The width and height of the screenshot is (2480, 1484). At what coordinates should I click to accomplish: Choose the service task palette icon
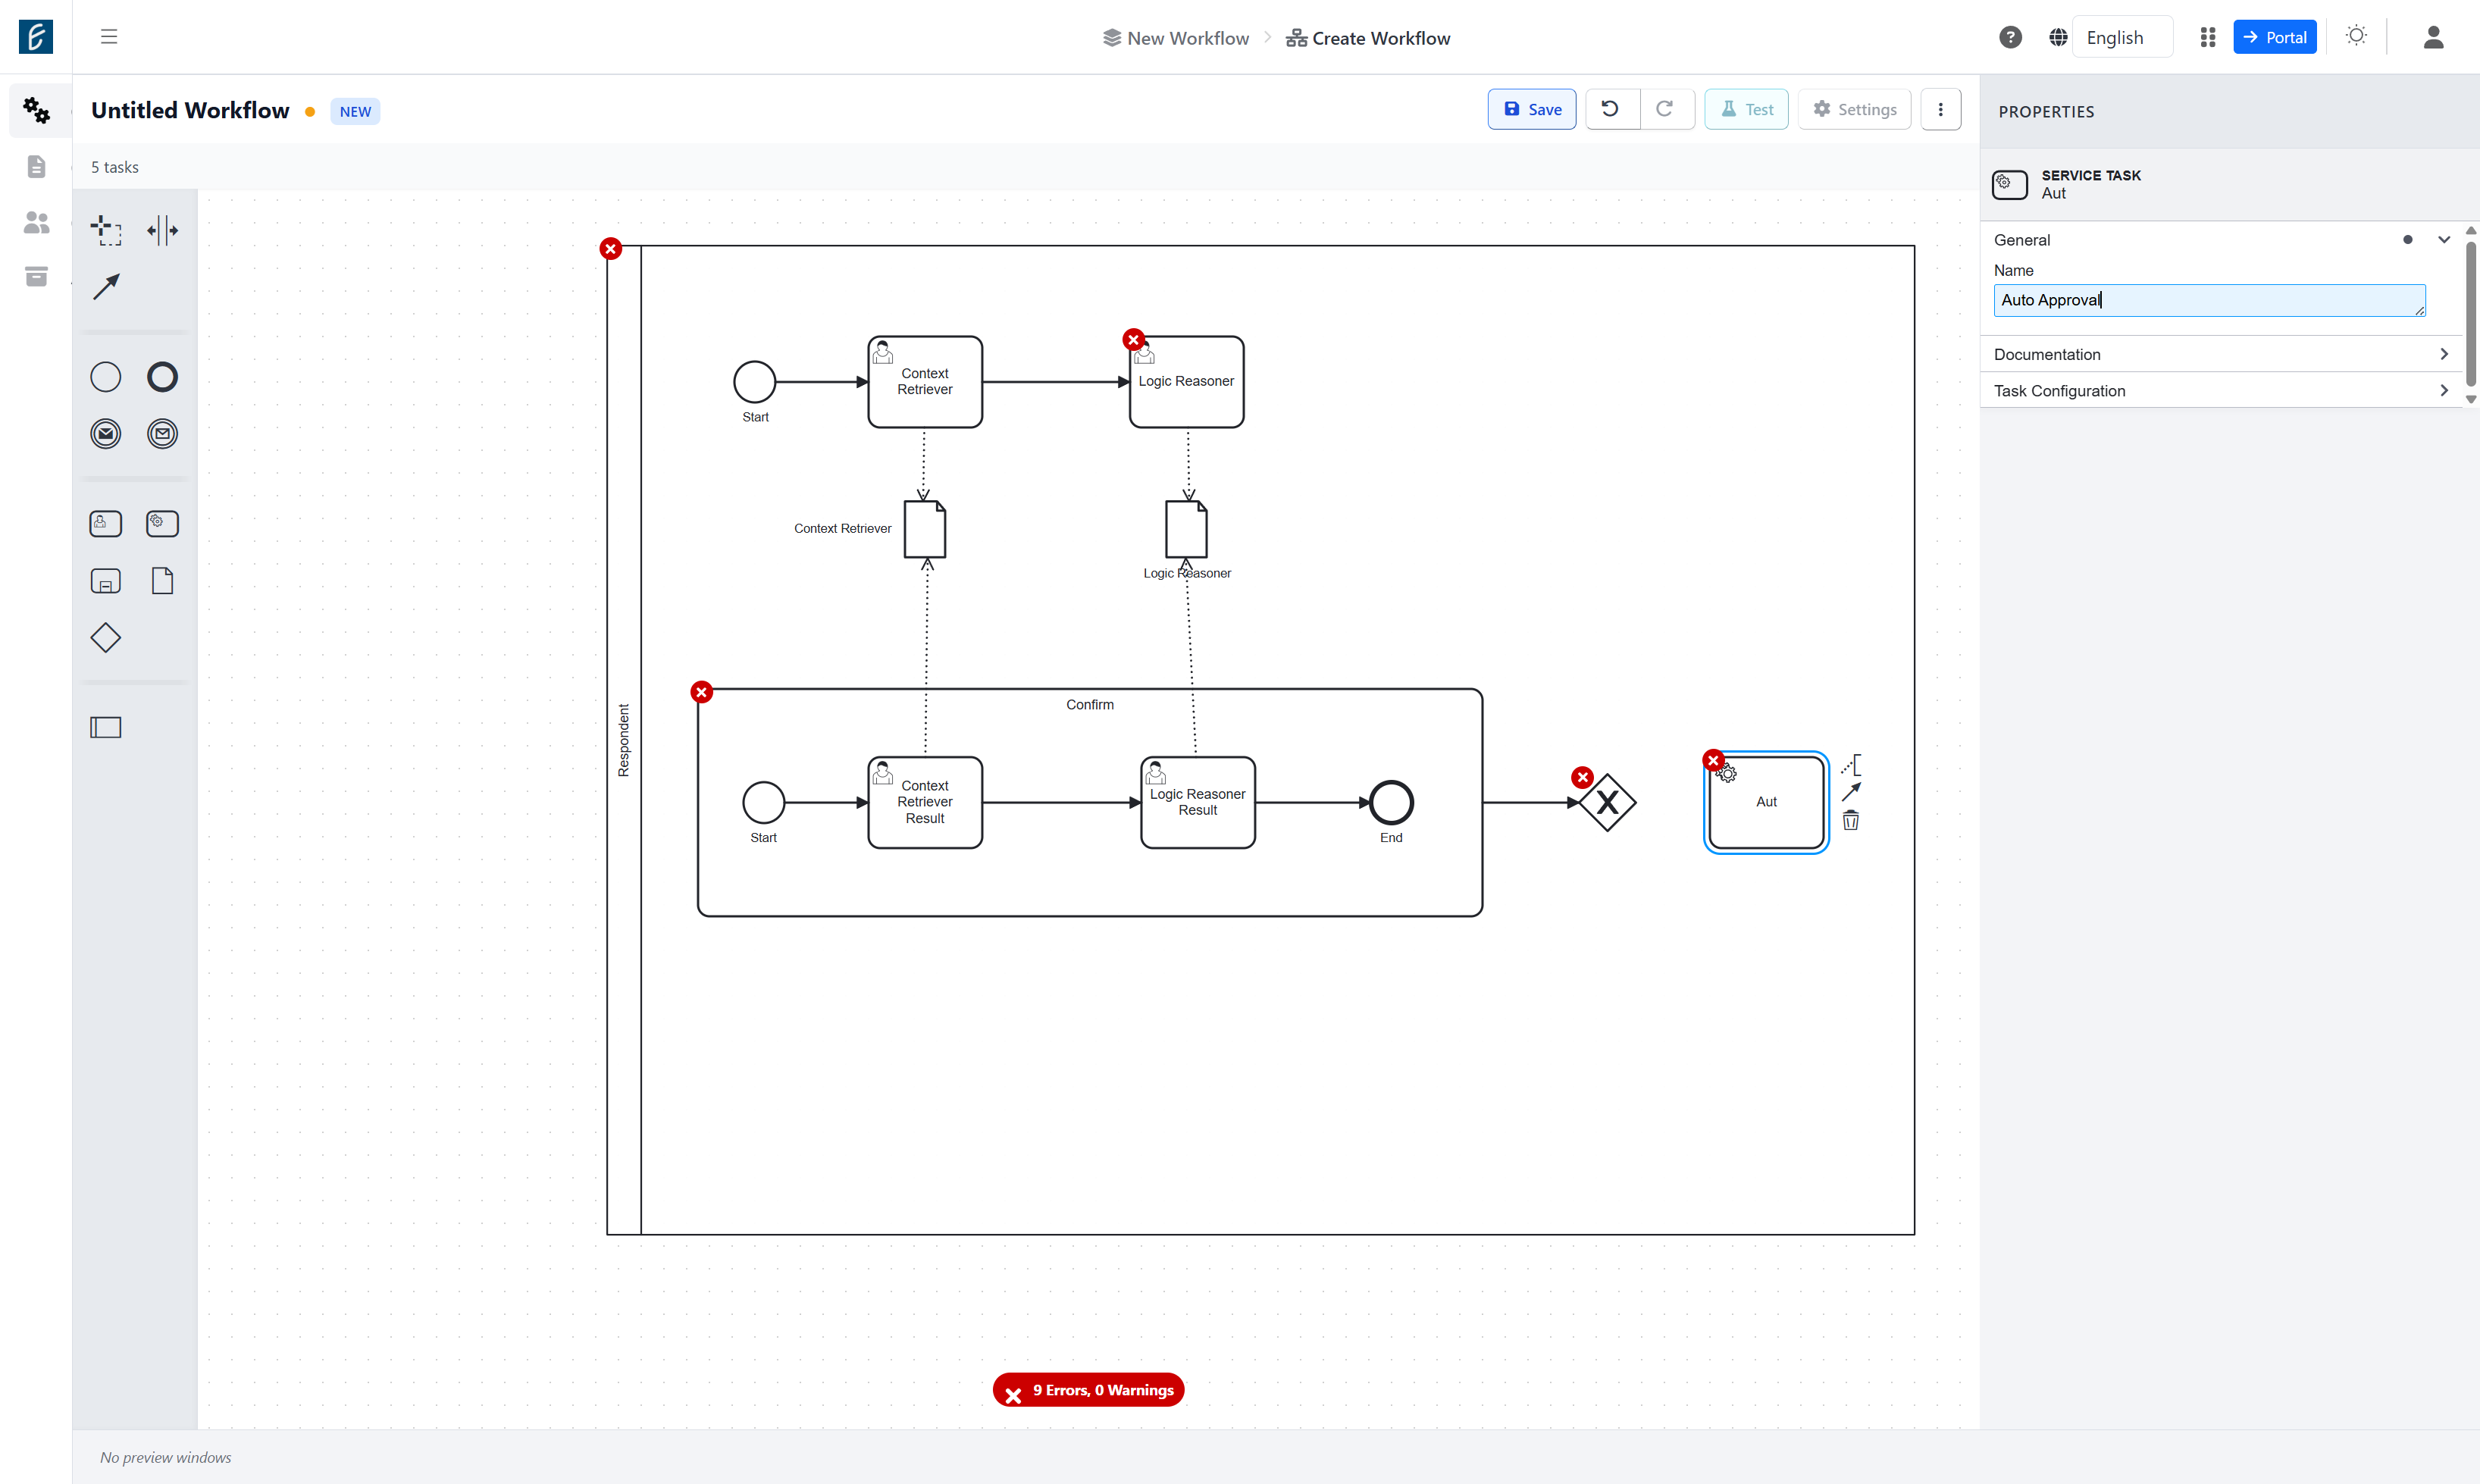tap(162, 523)
